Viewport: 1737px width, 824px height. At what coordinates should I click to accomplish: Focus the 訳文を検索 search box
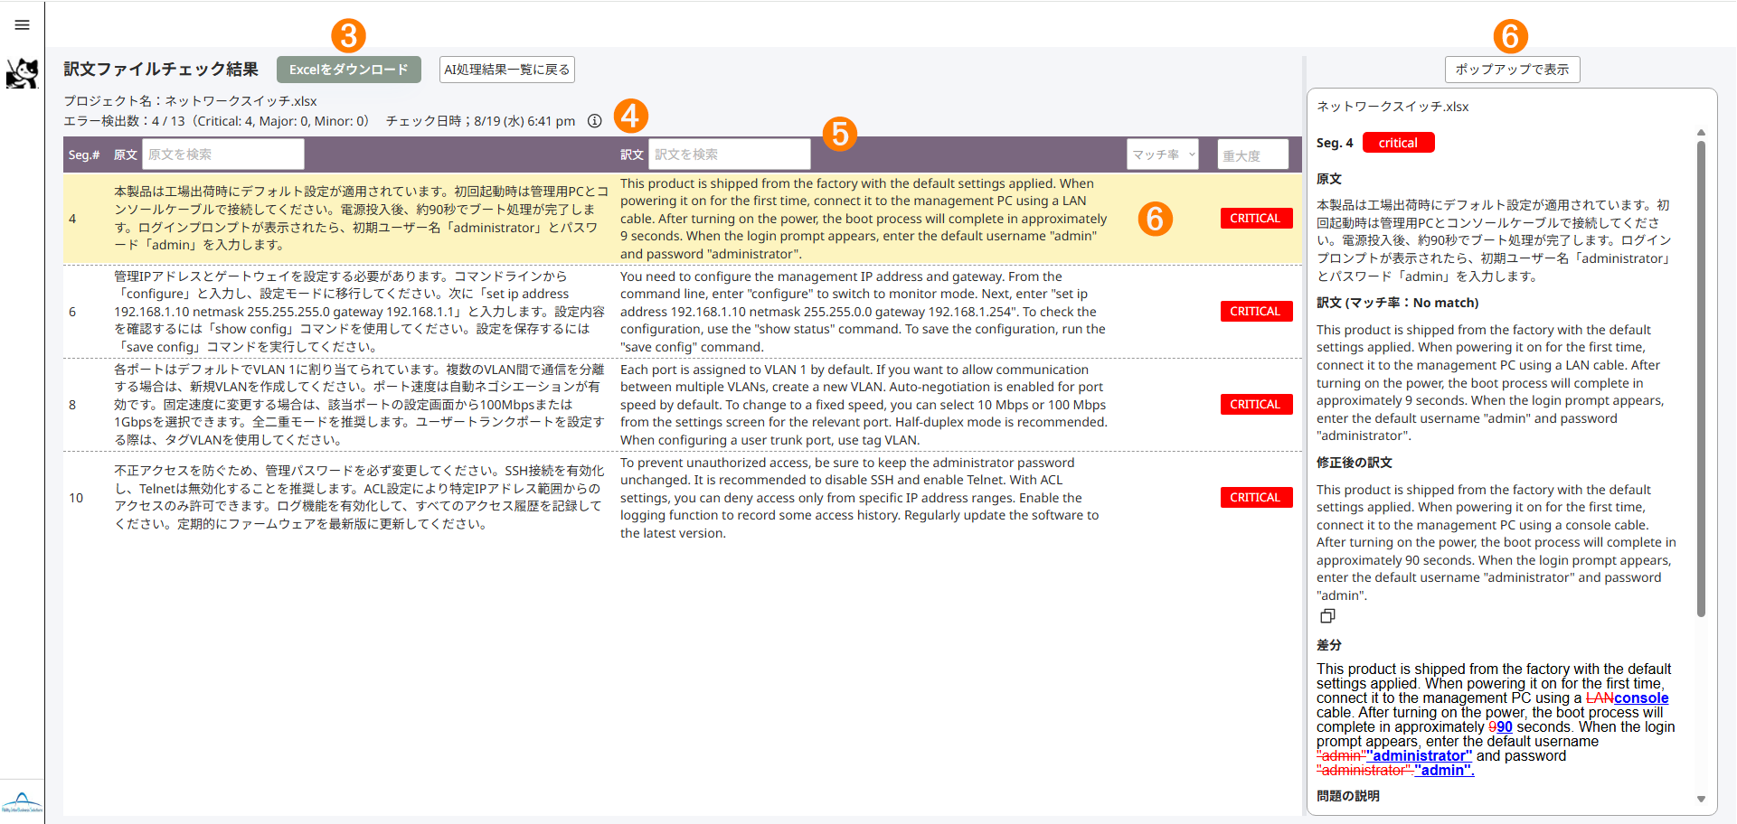pyautogui.click(x=730, y=154)
